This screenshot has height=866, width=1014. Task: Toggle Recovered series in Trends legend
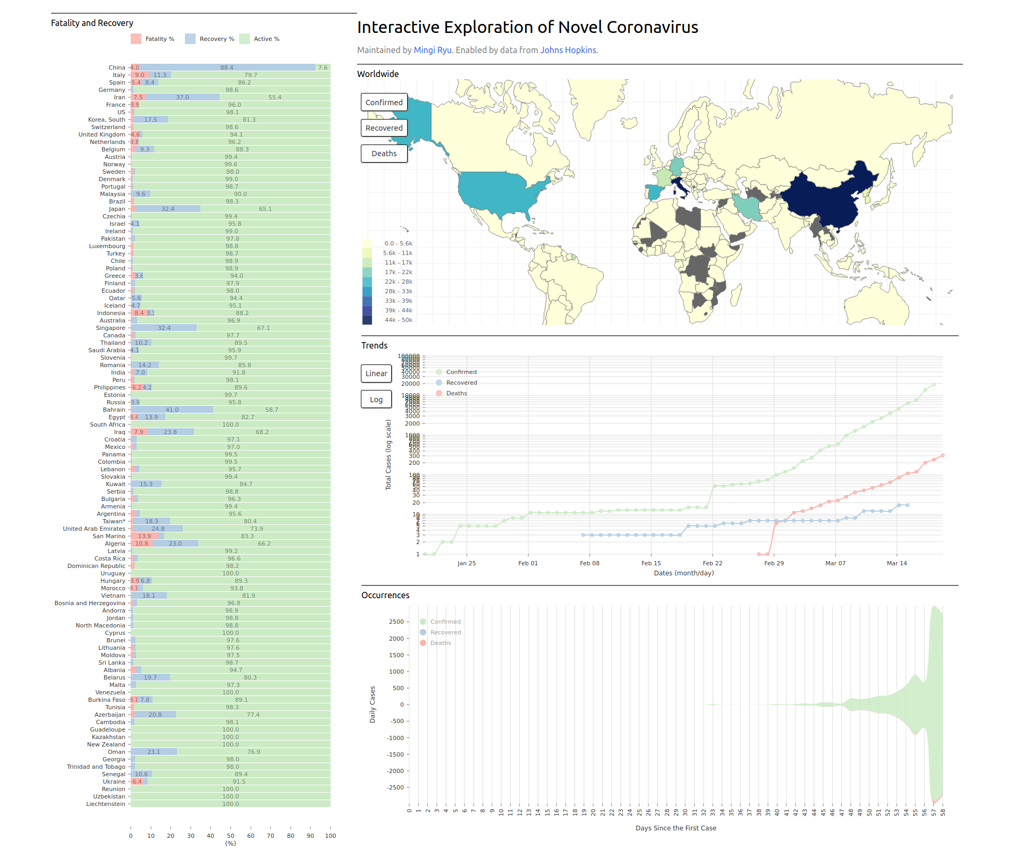(x=456, y=383)
